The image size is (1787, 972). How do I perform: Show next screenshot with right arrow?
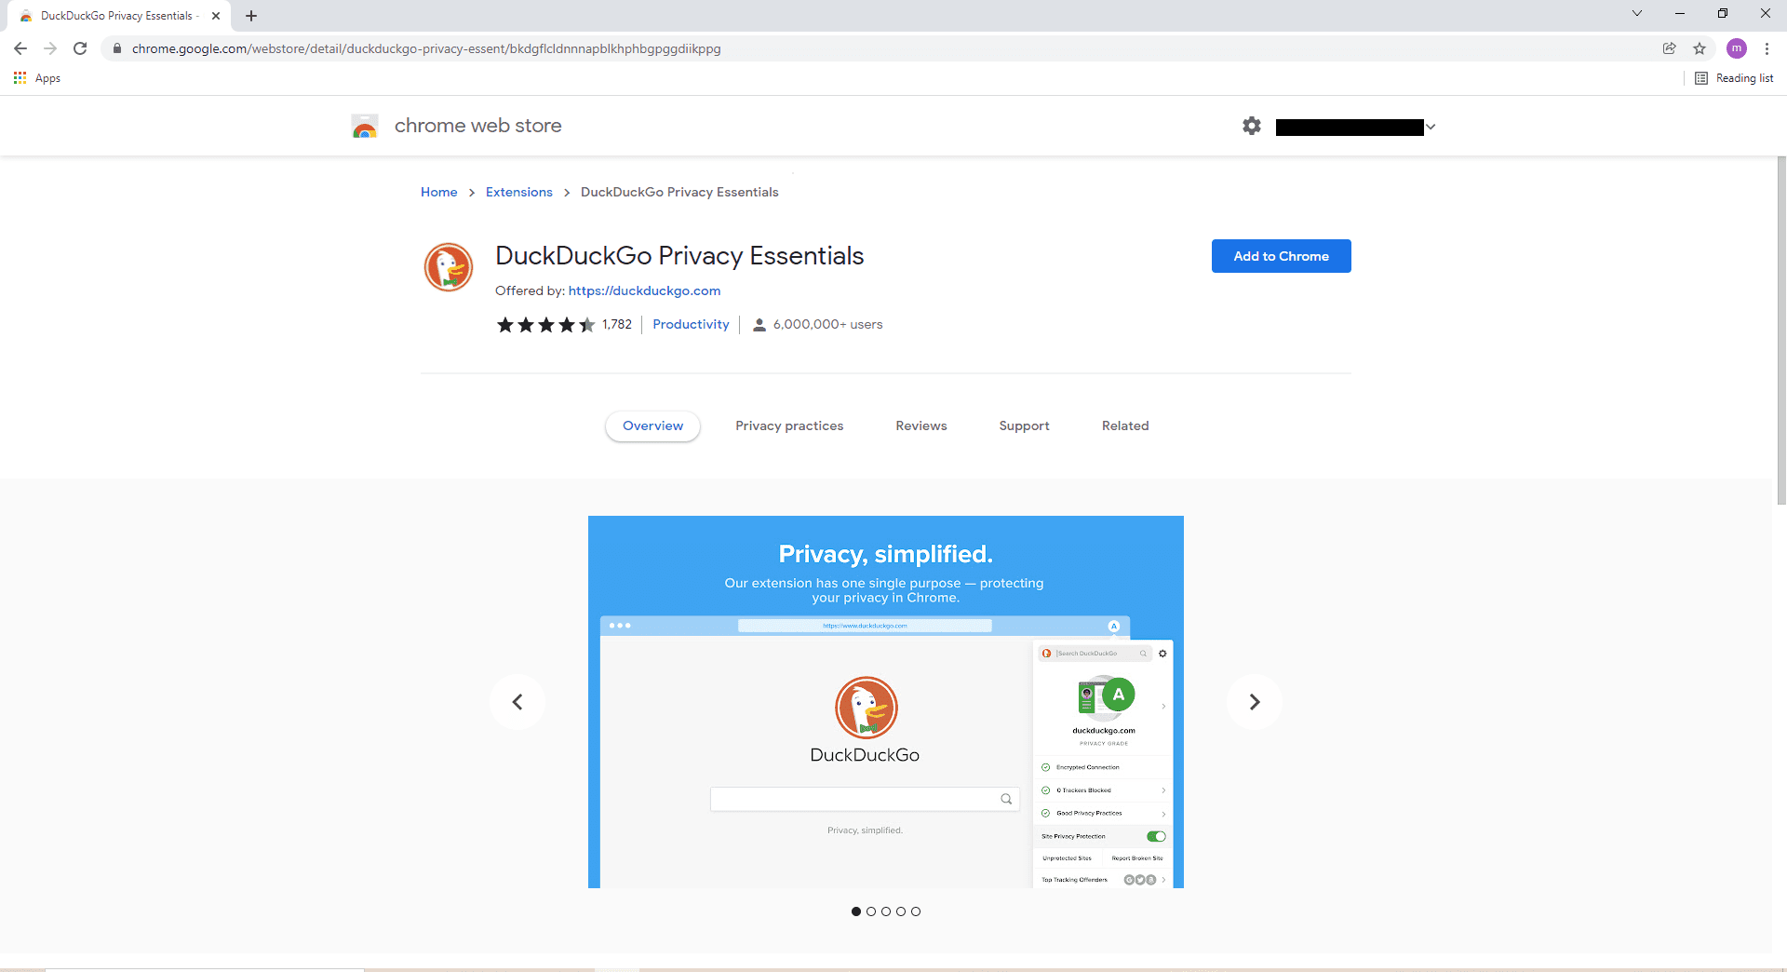click(x=1255, y=702)
